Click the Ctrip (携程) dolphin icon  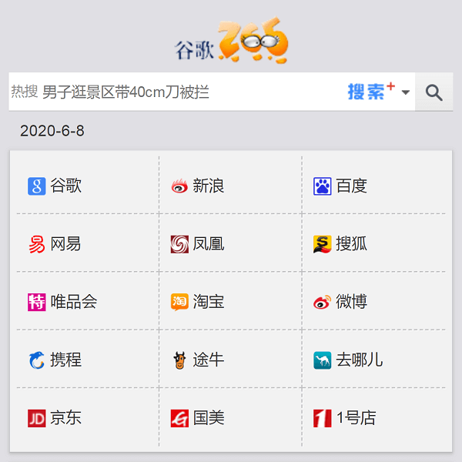coord(36,360)
